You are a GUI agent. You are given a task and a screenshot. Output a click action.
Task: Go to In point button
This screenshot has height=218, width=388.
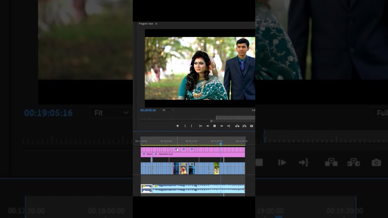click(x=200, y=126)
